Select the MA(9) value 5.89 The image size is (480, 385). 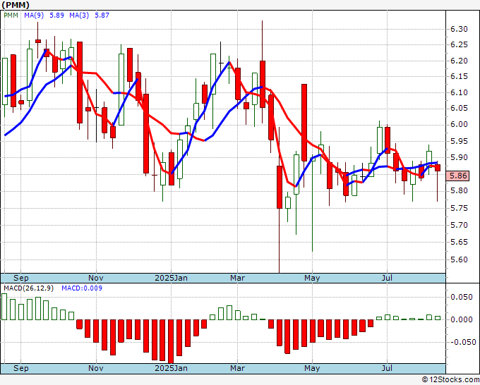click(56, 16)
